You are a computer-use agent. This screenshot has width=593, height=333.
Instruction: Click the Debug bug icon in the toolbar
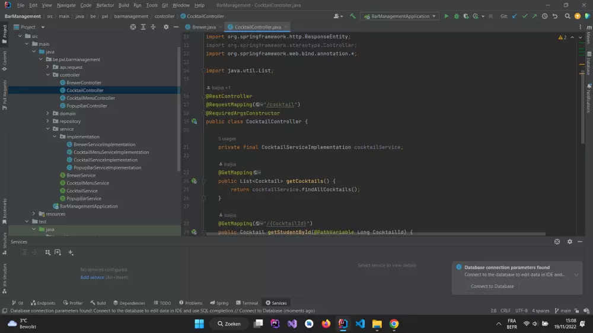(456, 17)
